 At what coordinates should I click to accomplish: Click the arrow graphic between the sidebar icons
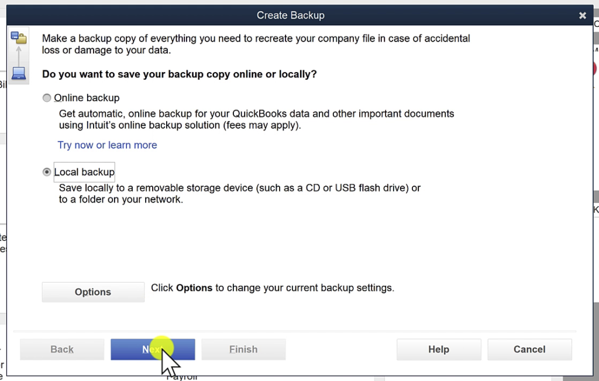[19, 56]
